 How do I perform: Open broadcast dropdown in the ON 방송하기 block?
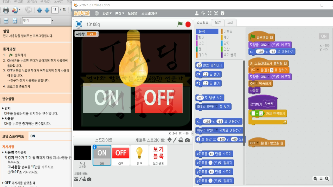click(257, 83)
